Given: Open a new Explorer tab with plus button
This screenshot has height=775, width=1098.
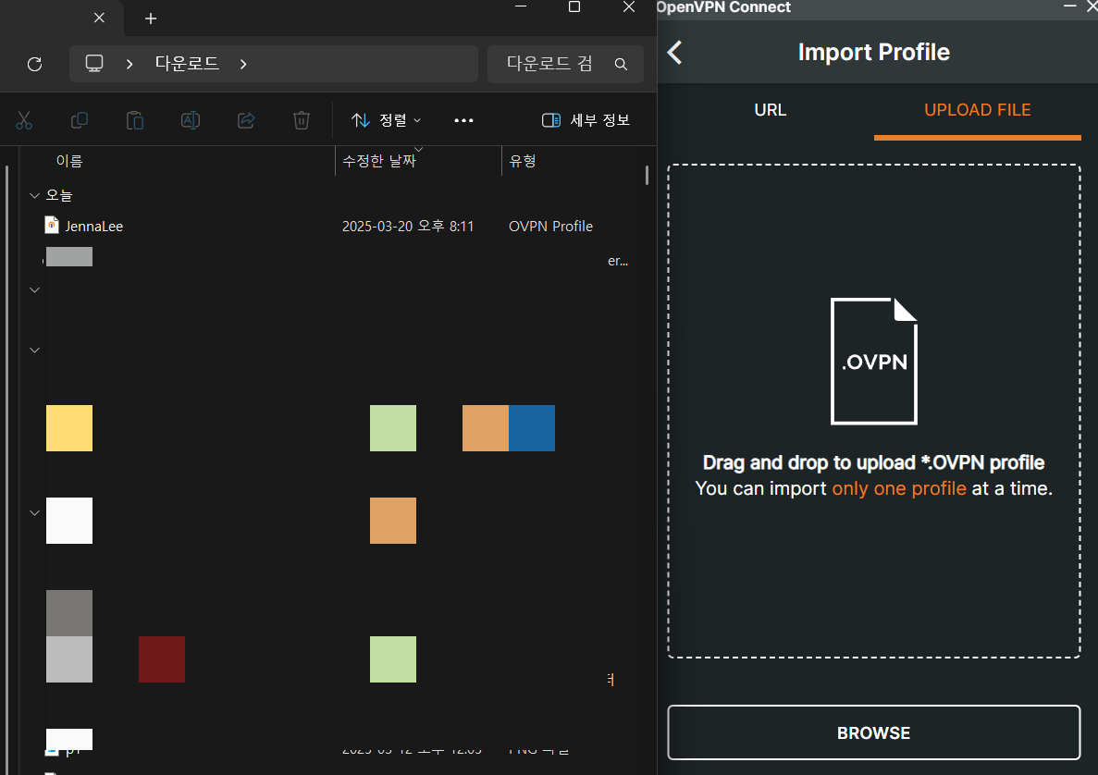Looking at the screenshot, I should point(151,18).
